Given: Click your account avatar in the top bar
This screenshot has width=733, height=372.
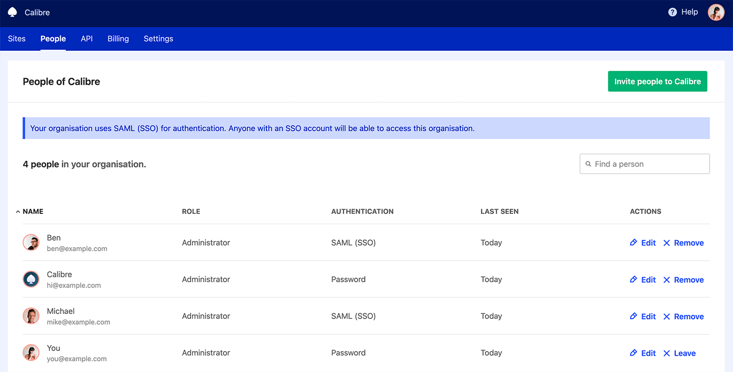Looking at the screenshot, I should point(716,12).
